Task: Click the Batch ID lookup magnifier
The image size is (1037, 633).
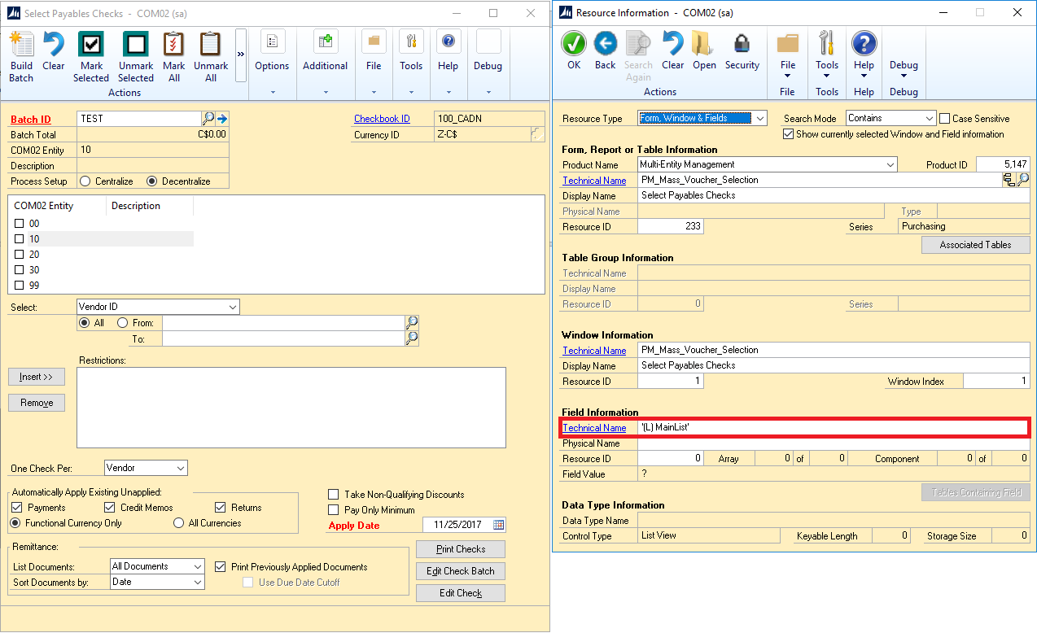Action: coord(208,119)
